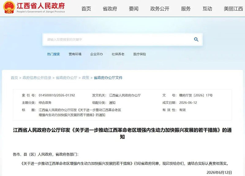
Task: Open the 首页 navigation menu
Action: pos(86,9)
